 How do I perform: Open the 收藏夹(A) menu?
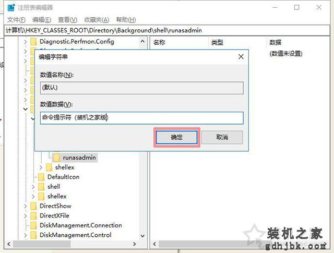coord(97,20)
